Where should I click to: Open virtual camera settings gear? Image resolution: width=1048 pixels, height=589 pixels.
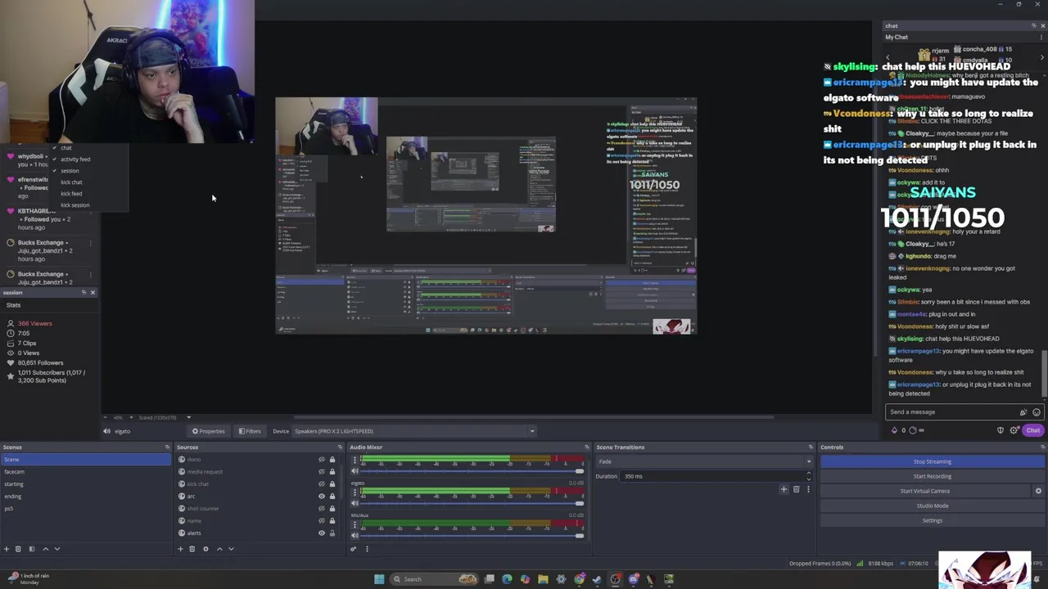(1038, 491)
